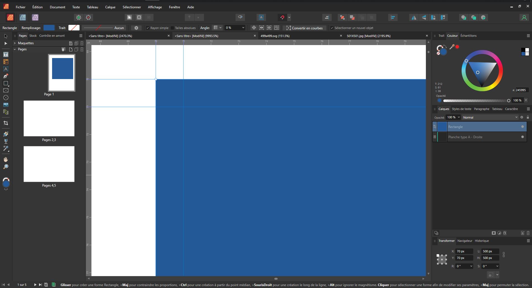Open the Affichage menu

pyautogui.click(x=155, y=7)
